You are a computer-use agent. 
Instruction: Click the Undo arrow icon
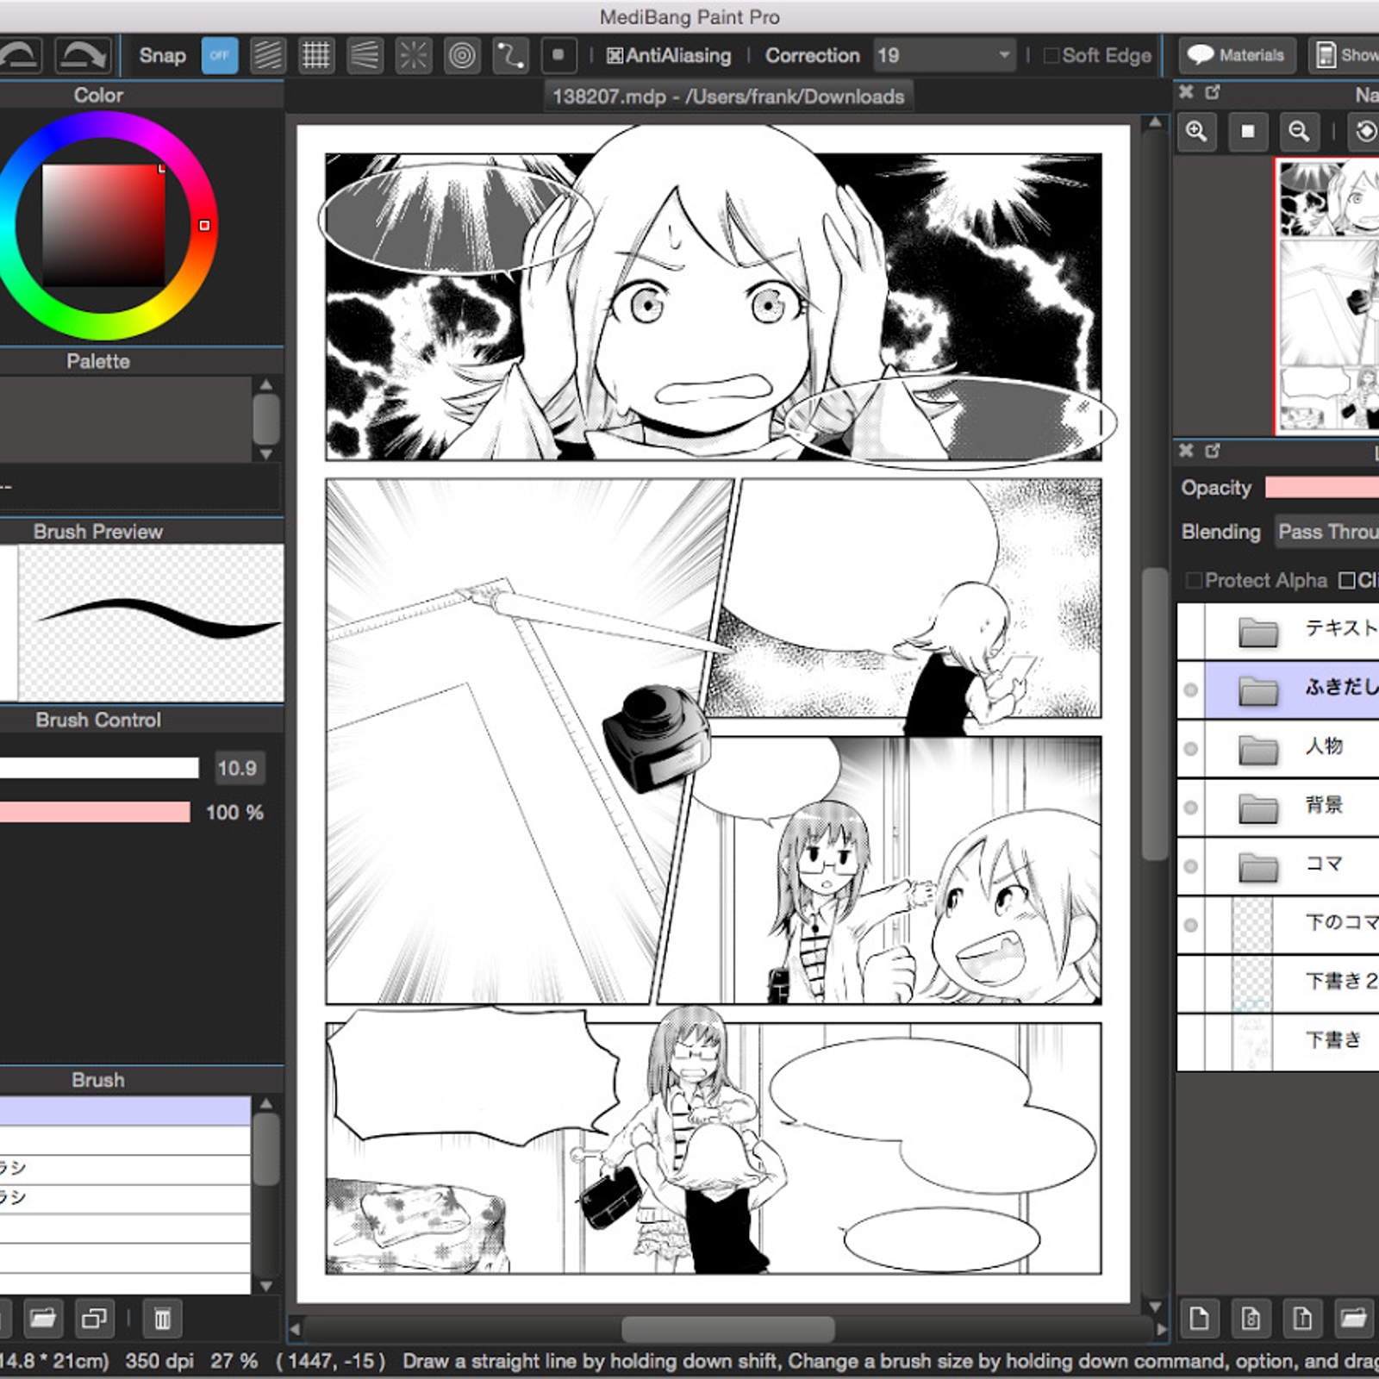click(x=19, y=55)
